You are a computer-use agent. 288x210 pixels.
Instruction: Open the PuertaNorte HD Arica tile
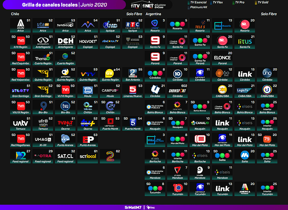[x=65, y=25]
